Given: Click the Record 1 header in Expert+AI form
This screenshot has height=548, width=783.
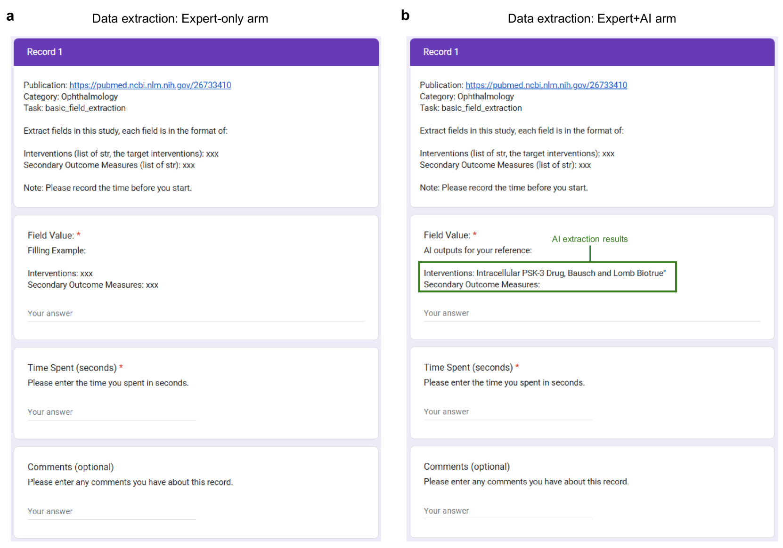Looking at the screenshot, I should (440, 52).
